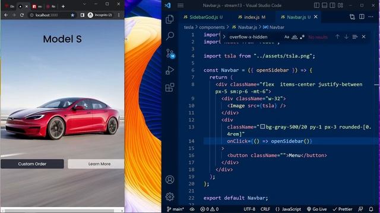Screen dimensions: 380x213
Task: Open notifications bell in status bar
Action: [x=371, y=209]
